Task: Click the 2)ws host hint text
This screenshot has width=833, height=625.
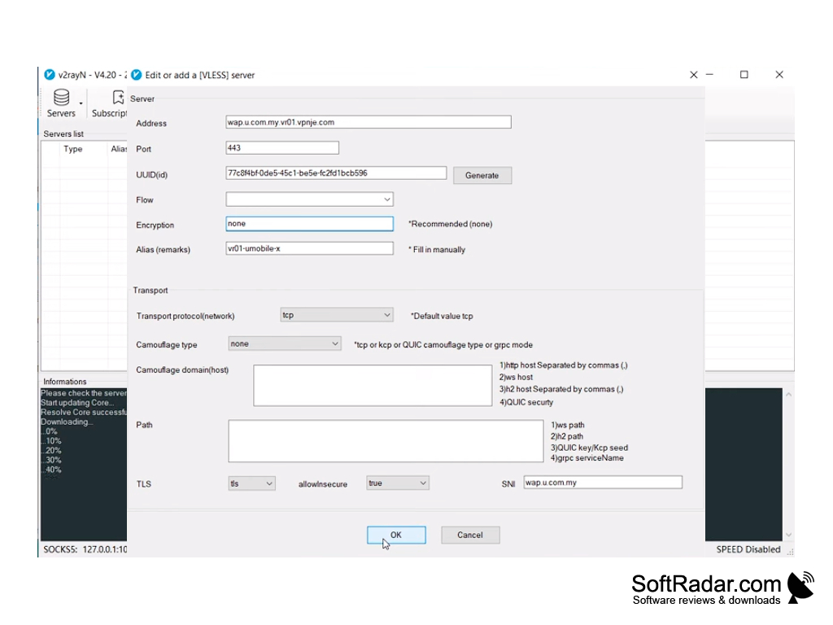Action: click(x=515, y=377)
